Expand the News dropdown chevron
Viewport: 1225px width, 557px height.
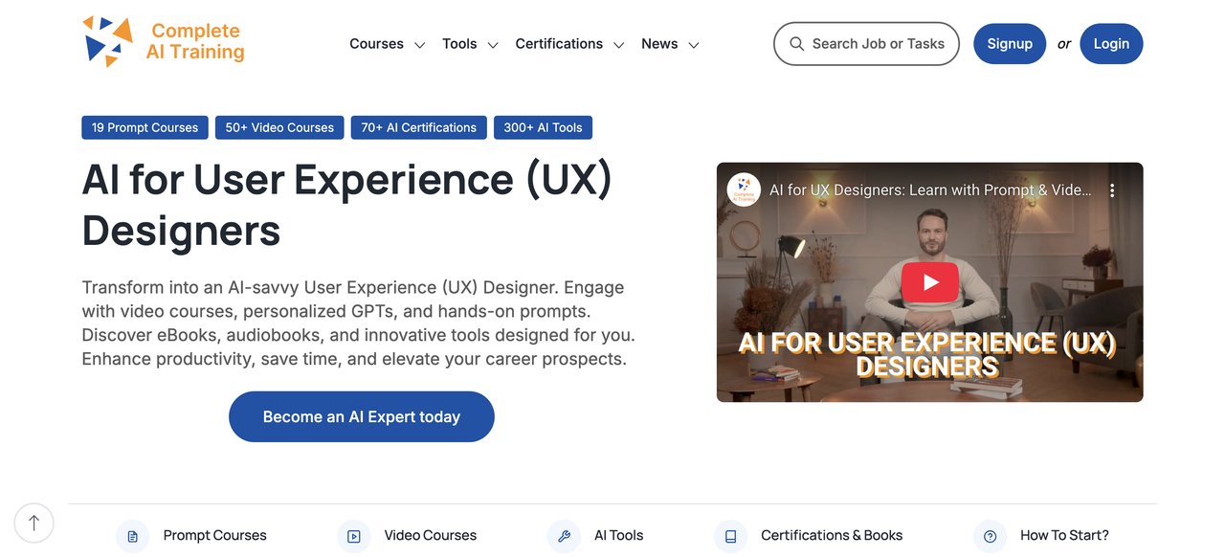[694, 45]
